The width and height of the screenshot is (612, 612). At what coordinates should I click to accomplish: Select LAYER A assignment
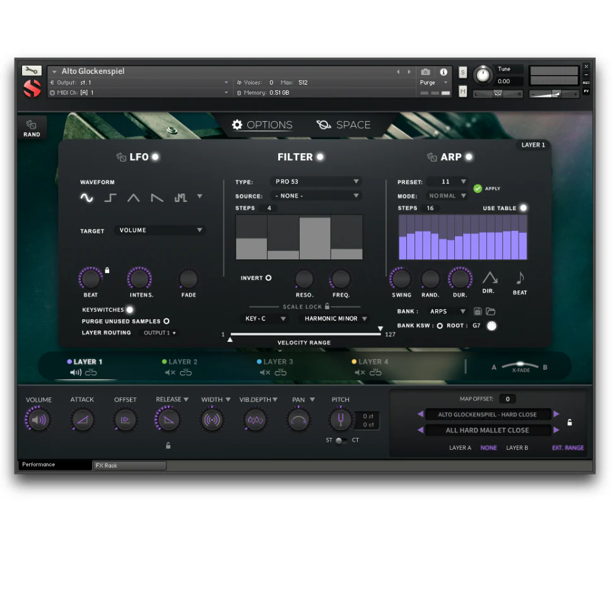point(460,448)
